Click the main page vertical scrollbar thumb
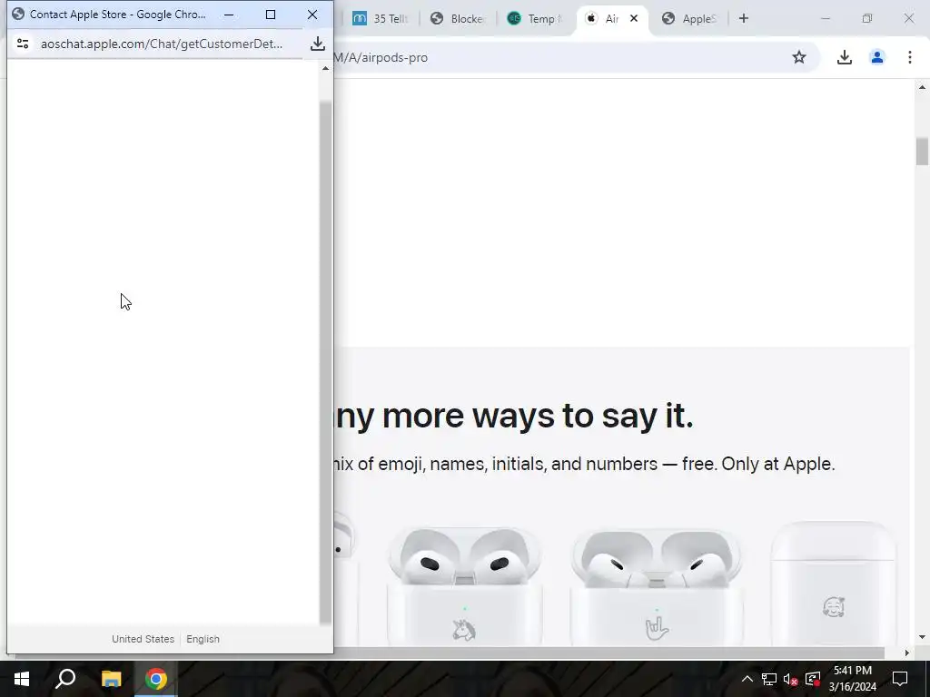The image size is (930, 697). click(922, 152)
